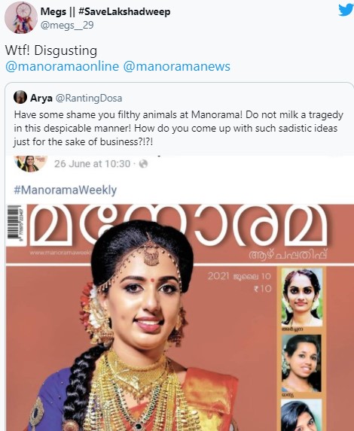Open the @manoramanews mention

pyautogui.click(x=176, y=66)
